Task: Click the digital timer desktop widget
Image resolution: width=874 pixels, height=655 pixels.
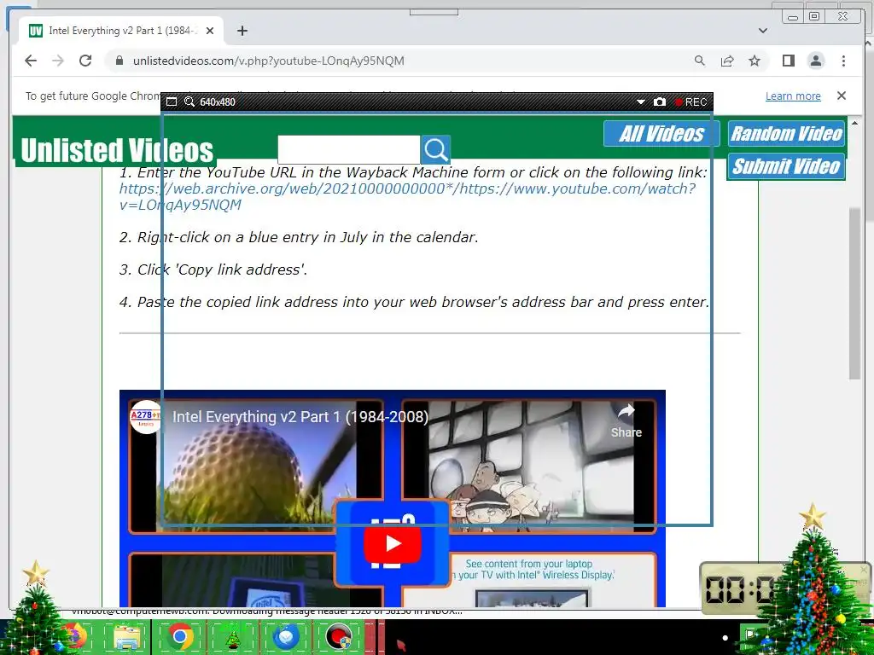Action: coord(738,588)
